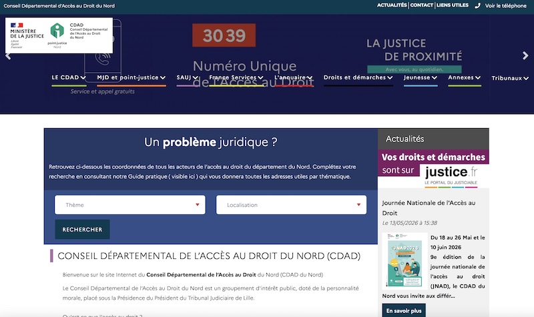Click the 3039 red number banner

[x=224, y=35]
